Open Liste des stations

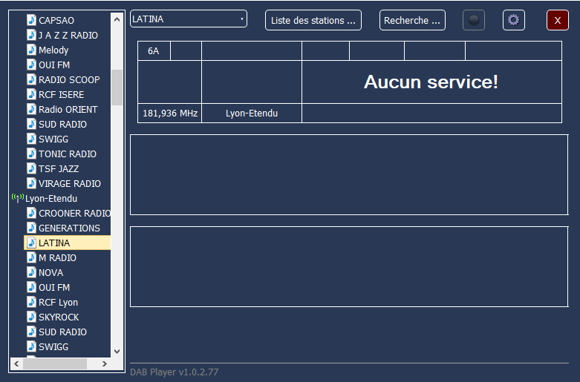click(313, 20)
